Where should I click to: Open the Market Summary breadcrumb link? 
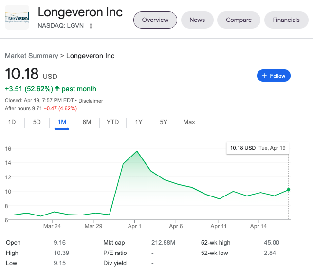(32, 56)
